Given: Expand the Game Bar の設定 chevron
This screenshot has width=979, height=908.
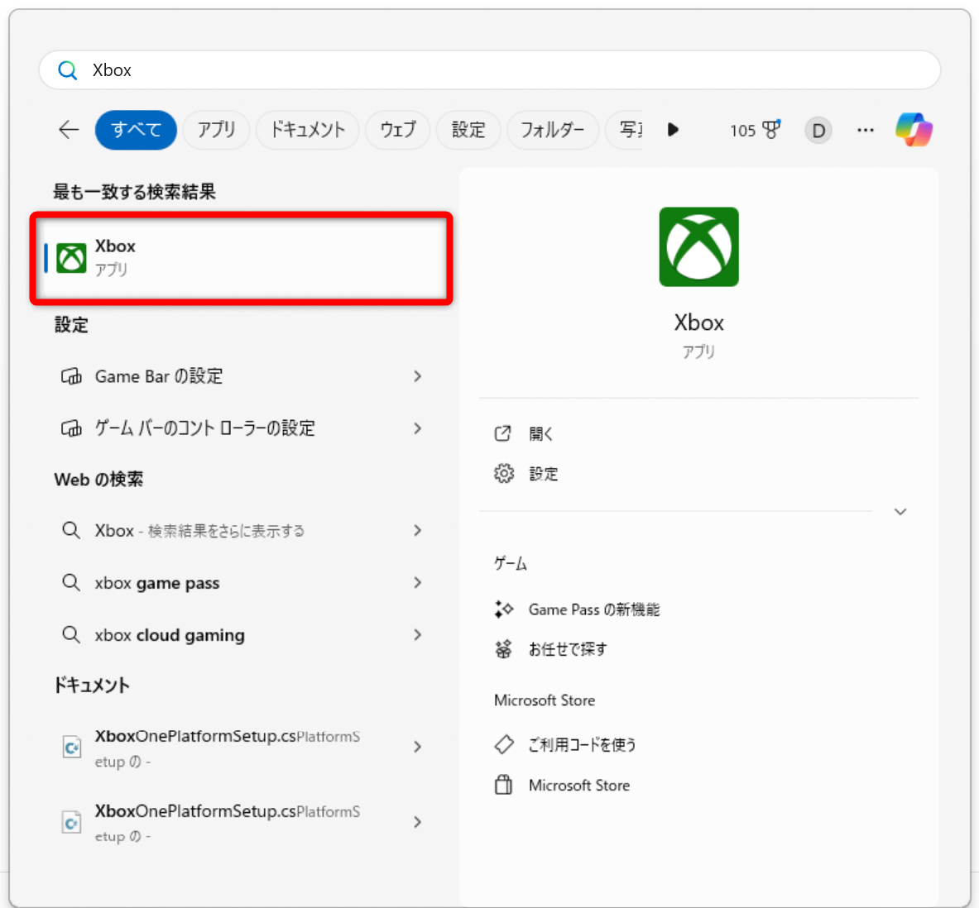Looking at the screenshot, I should click(418, 376).
